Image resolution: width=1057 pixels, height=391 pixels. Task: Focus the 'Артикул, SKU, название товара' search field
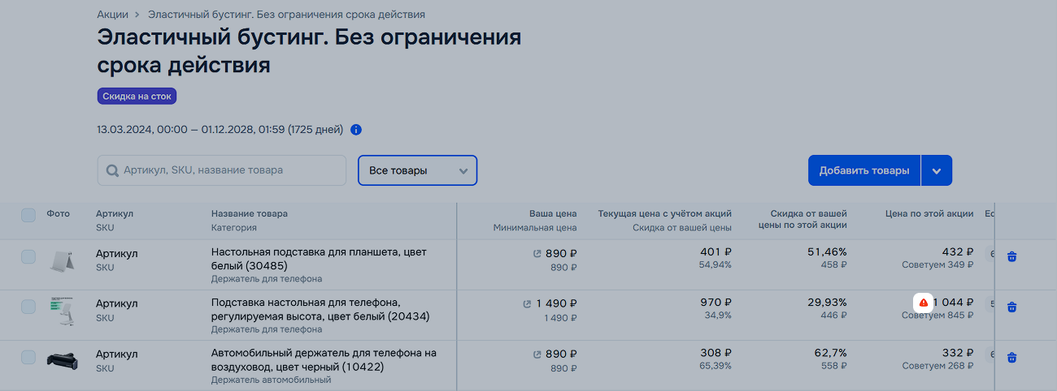coord(222,170)
